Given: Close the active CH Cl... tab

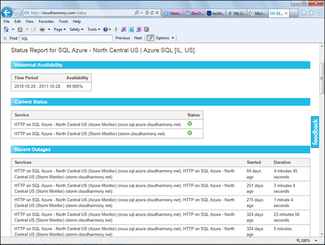Looking at the screenshot, I should pos(286,13).
